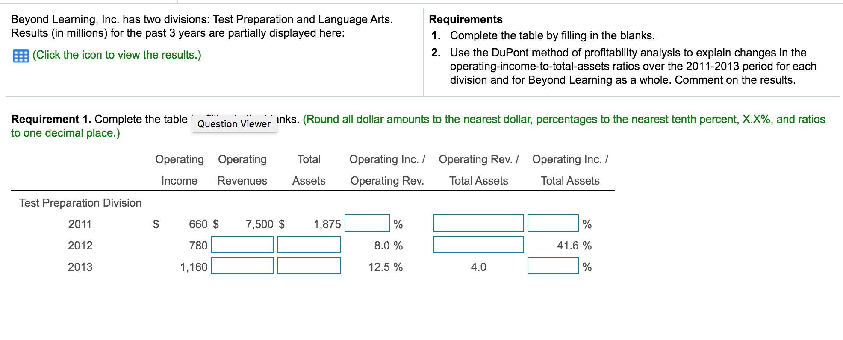Click the Total Assets column header
Image resolution: width=843 pixels, height=340 pixels.
click(x=309, y=170)
